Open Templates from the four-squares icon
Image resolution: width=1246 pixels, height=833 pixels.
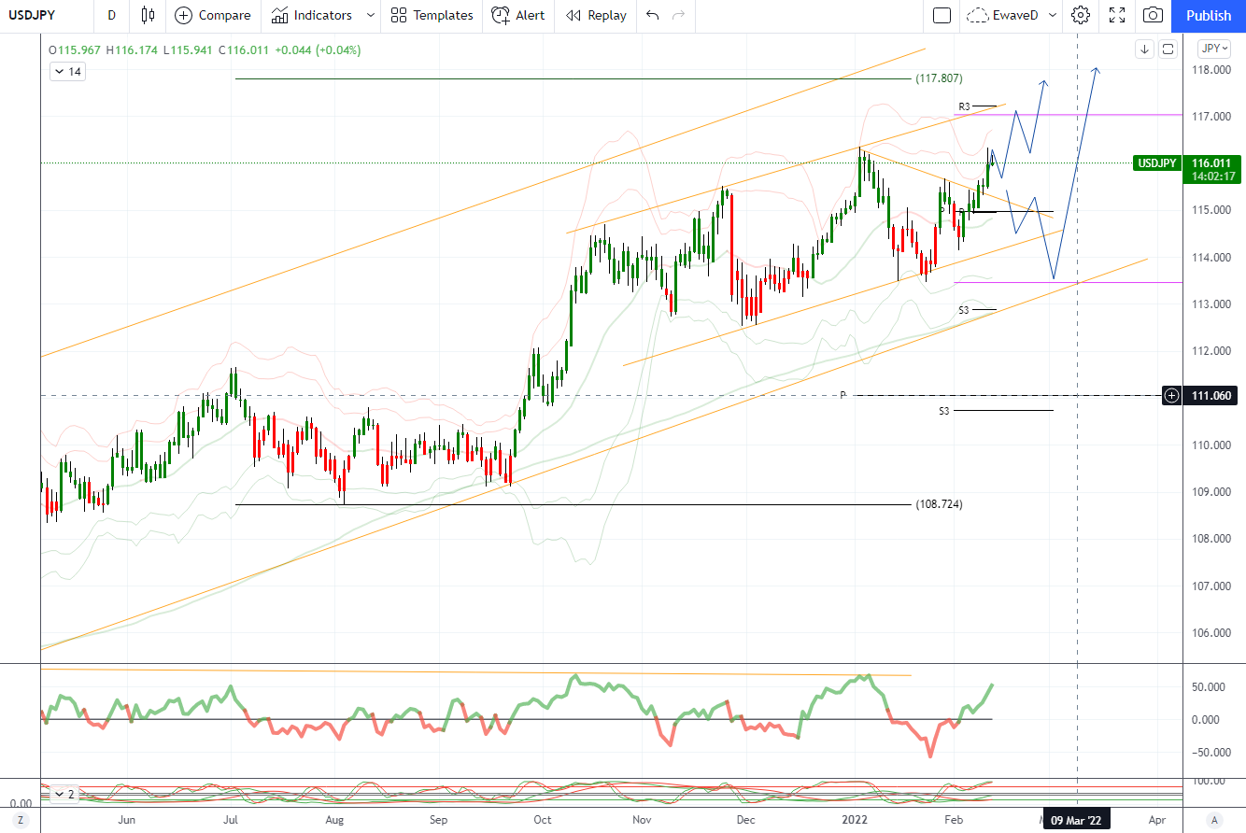click(399, 15)
